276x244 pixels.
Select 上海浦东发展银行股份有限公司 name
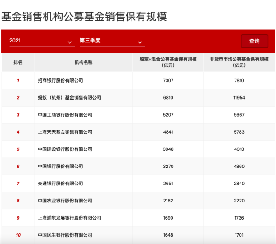[x=69, y=218]
